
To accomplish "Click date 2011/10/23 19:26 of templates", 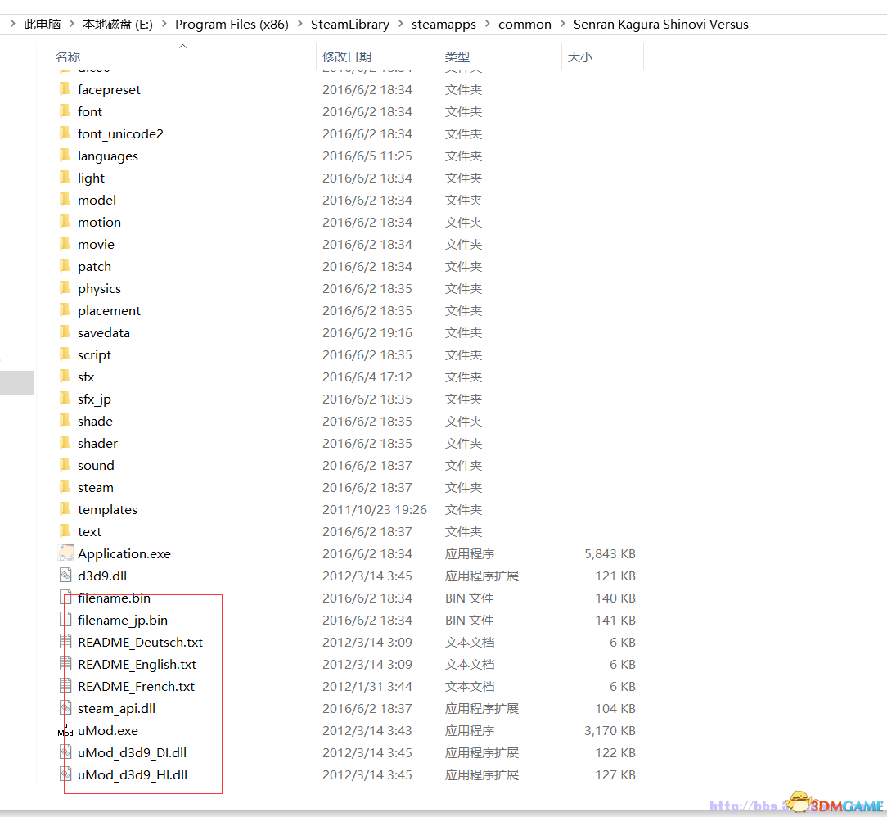I will click(375, 509).
